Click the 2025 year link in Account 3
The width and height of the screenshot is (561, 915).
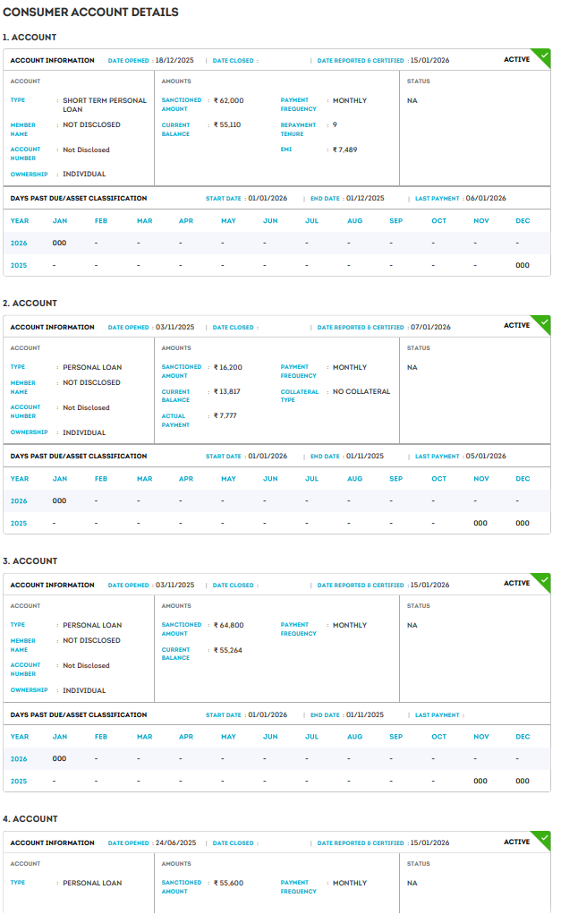click(20, 781)
